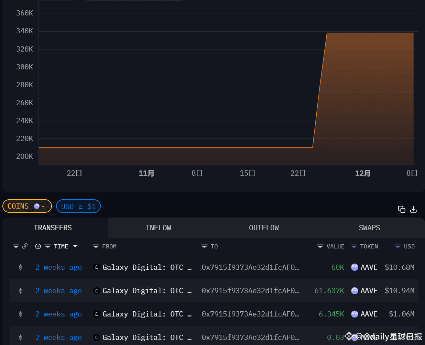Click the chart plateau near 340K
The height and width of the screenshot is (345, 425).
(x=370, y=33)
